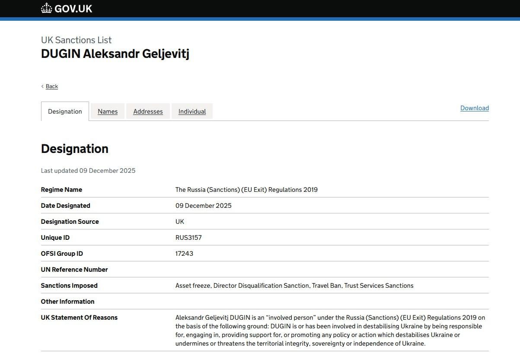Click the Regime Name regulation value
The height and width of the screenshot is (356, 520).
tap(246, 190)
